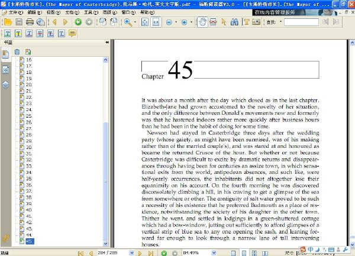Click new bookmark icon in panel

28,52
